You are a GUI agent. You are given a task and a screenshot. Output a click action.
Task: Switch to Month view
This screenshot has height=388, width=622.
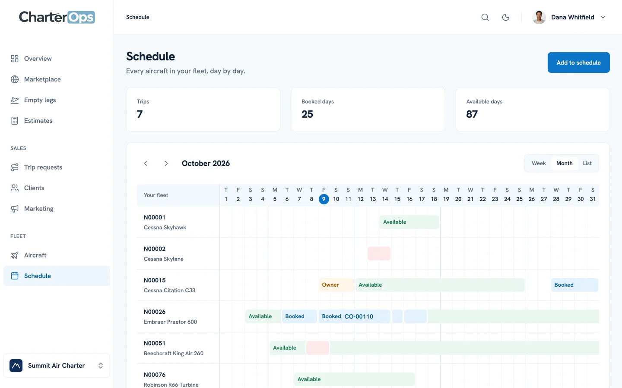click(565, 163)
